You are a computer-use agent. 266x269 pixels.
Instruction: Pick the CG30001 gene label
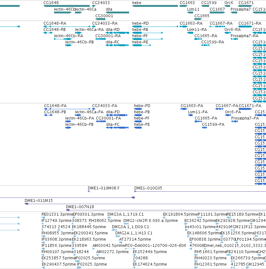(x=104, y=16)
